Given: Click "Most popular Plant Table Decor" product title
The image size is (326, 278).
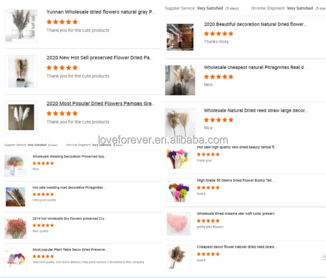Looking at the screenshot, I should [69, 249].
